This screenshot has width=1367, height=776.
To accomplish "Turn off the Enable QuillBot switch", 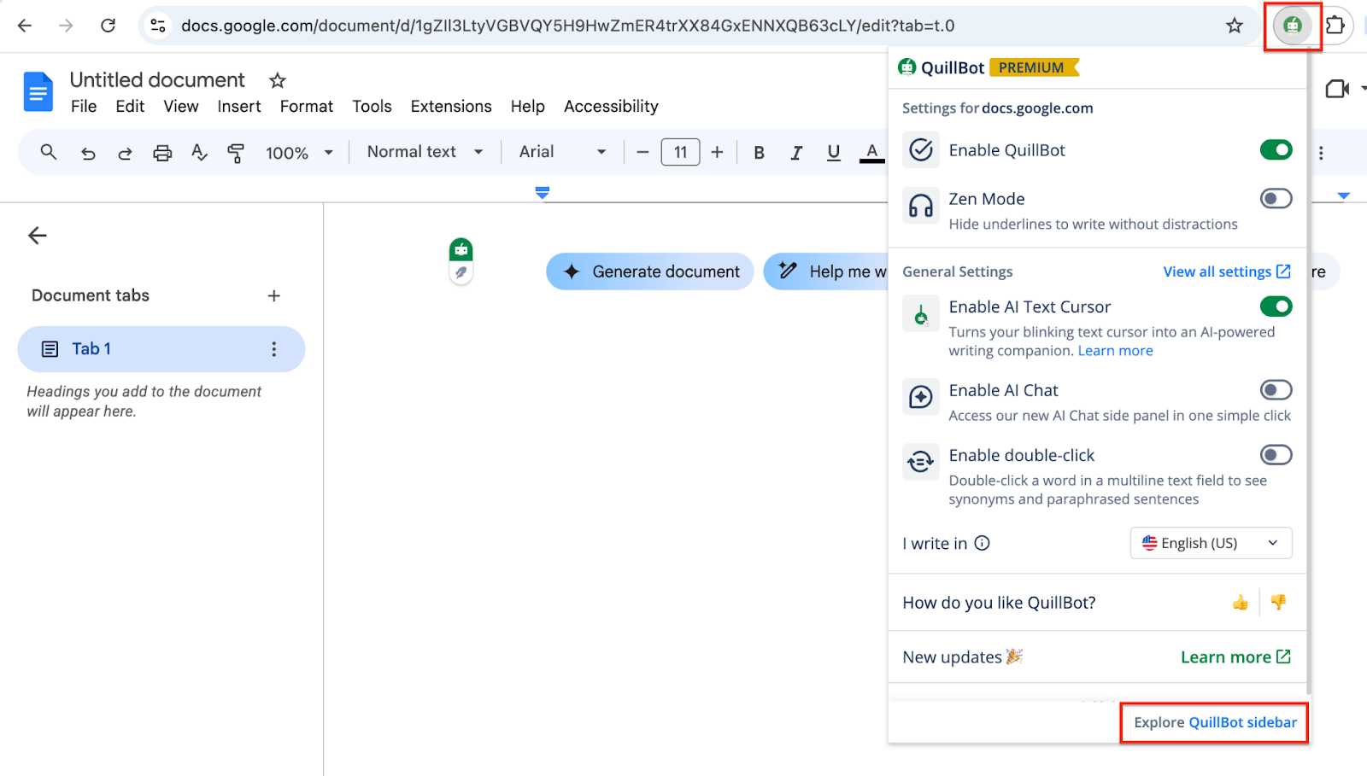I will (1276, 150).
